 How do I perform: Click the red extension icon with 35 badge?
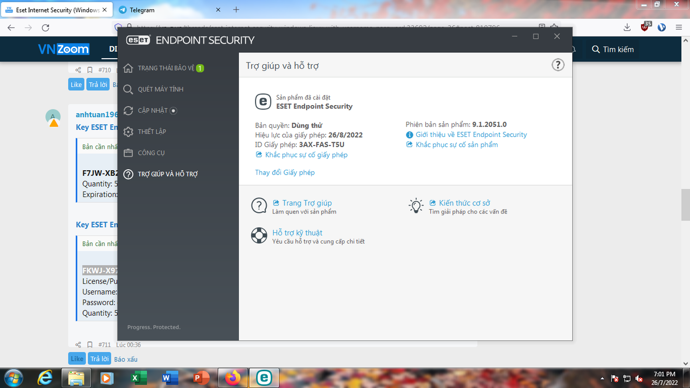[645, 27]
